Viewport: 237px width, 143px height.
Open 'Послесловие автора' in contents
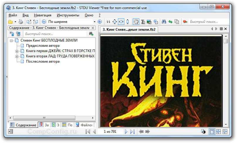pos(43,61)
